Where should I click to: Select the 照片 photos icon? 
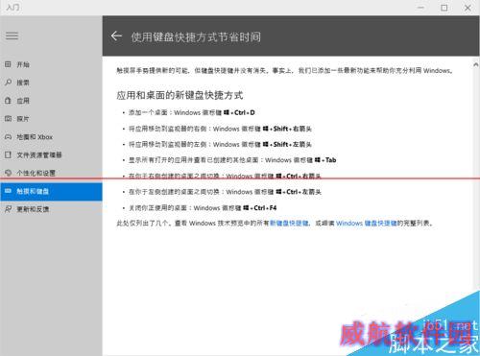coord(8,119)
